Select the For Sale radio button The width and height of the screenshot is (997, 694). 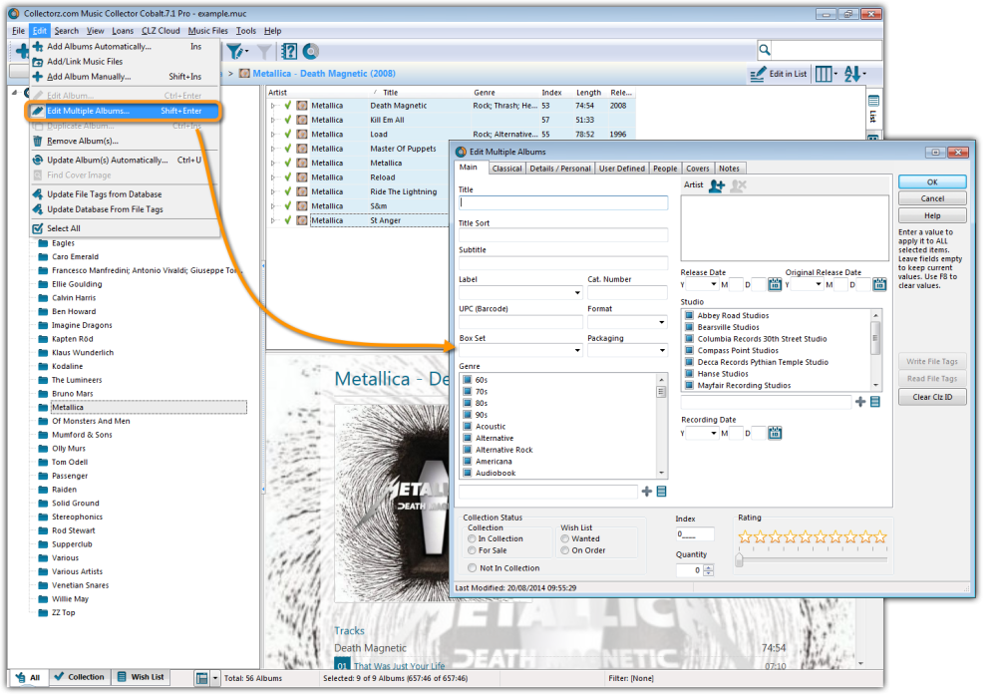[472, 550]
